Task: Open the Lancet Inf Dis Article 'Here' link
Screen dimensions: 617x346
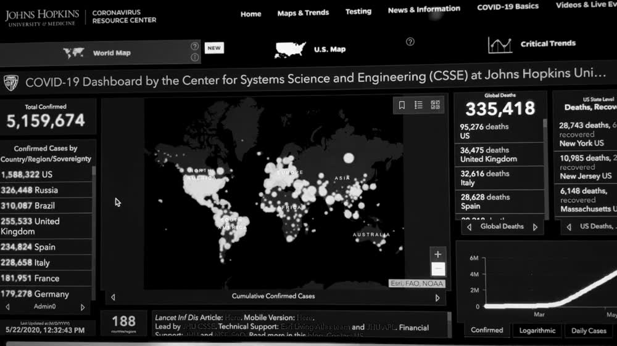Action: click(x=233, y=318)
